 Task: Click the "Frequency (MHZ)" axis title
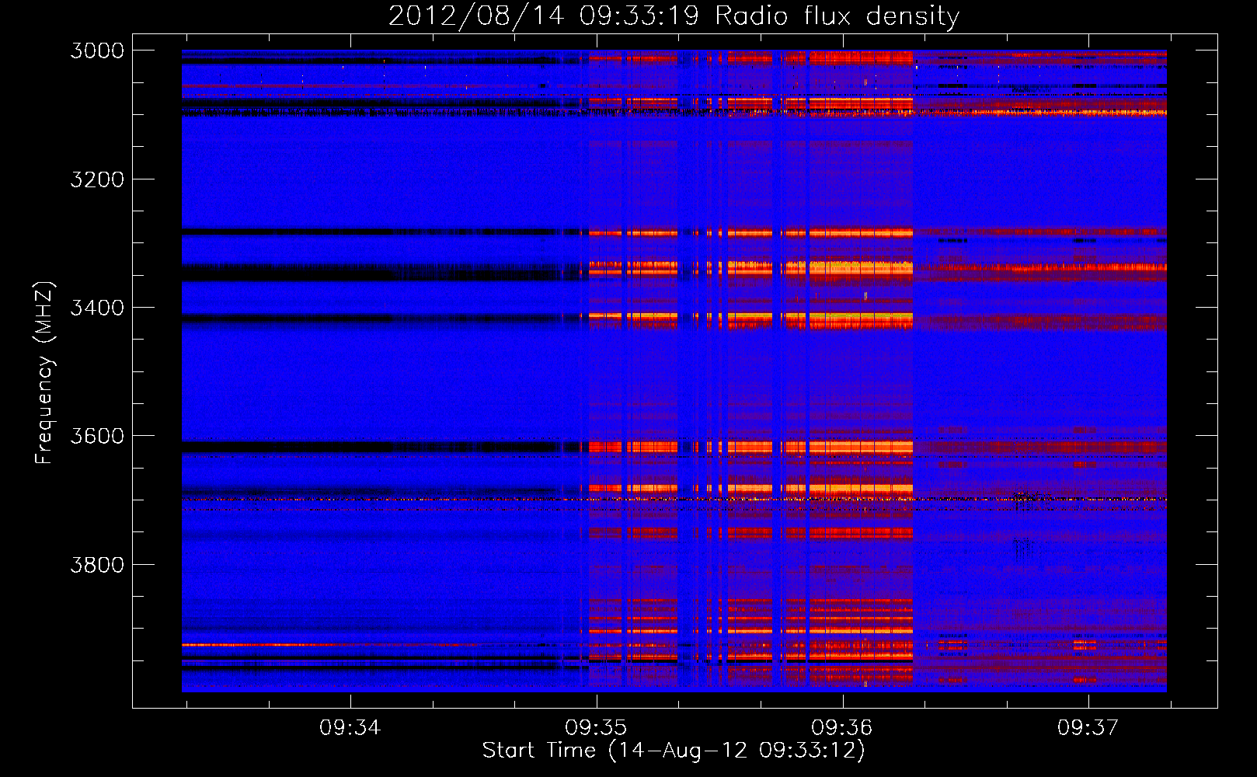(44, 373)
